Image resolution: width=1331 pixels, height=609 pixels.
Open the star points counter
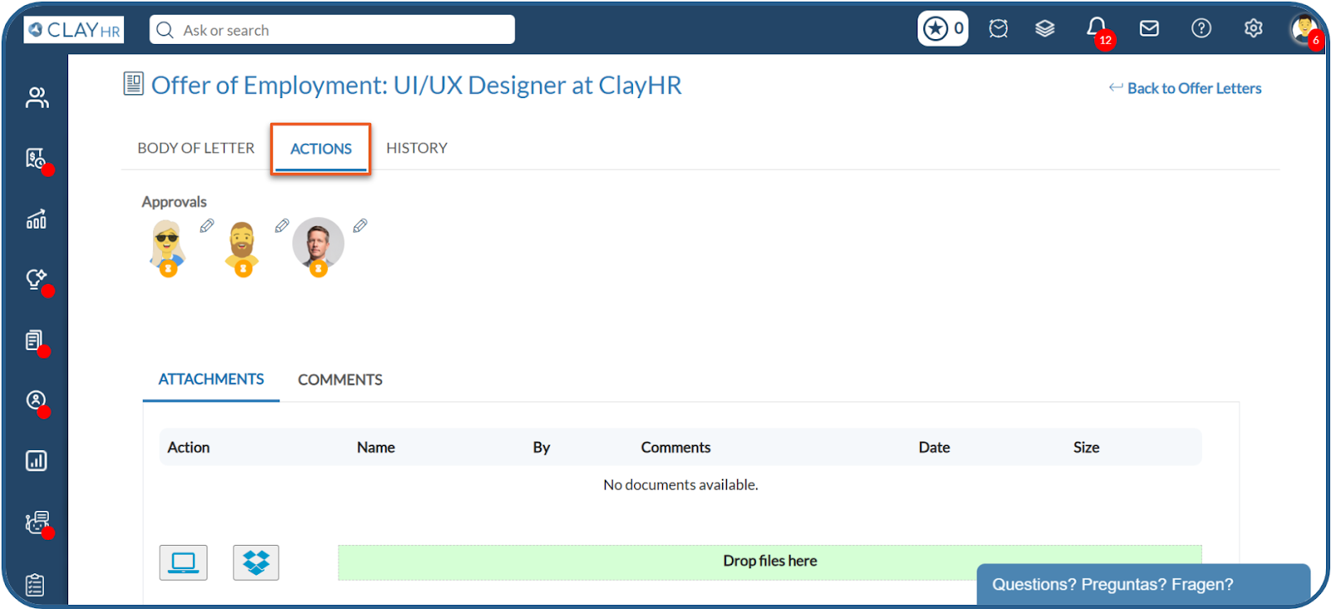tap(943, 29)
